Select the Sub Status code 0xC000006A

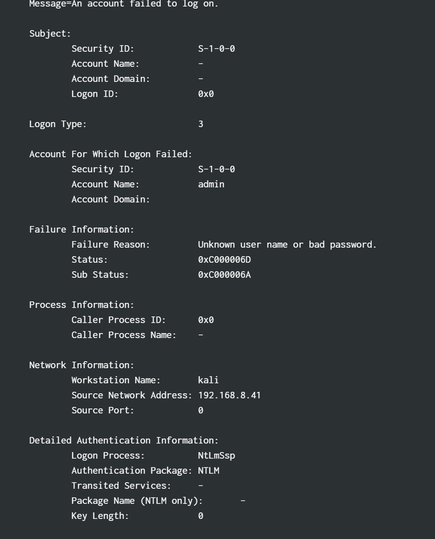[x=225, y=275]
